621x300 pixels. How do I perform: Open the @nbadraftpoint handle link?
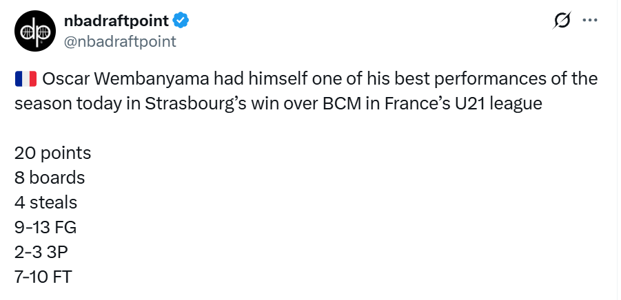120,41
